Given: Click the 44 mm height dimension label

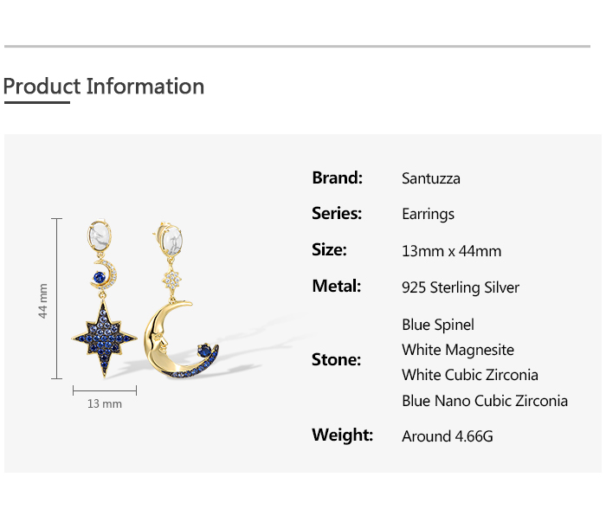Looking at the screenshot, I should 43,300.
